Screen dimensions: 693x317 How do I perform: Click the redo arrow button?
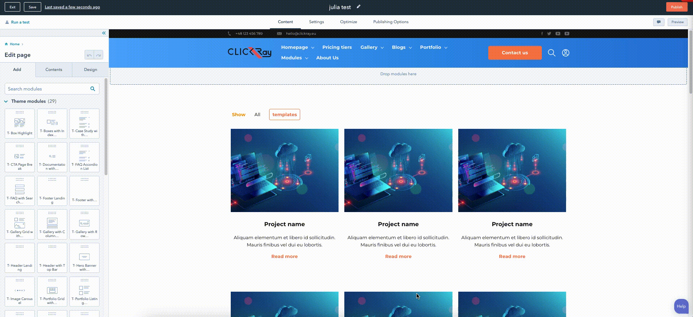coord(98,55)
